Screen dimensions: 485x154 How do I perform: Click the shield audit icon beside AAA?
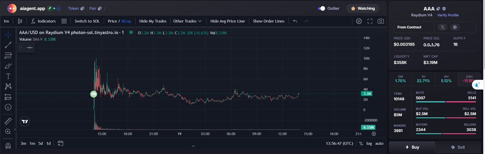444,8
